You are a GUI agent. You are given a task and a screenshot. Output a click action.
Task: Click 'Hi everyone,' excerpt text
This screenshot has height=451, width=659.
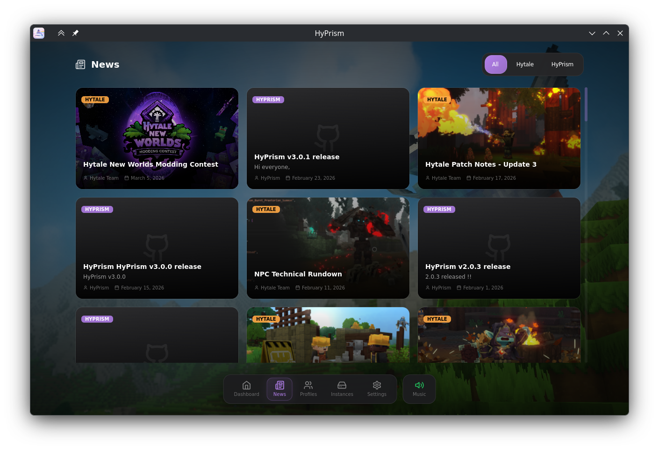point(272,167)
